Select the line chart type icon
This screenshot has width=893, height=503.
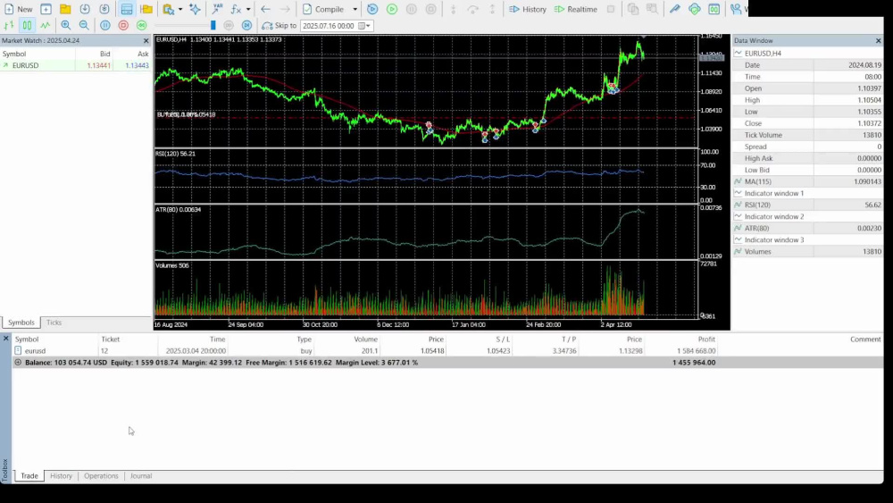click(x=45, y=25)
